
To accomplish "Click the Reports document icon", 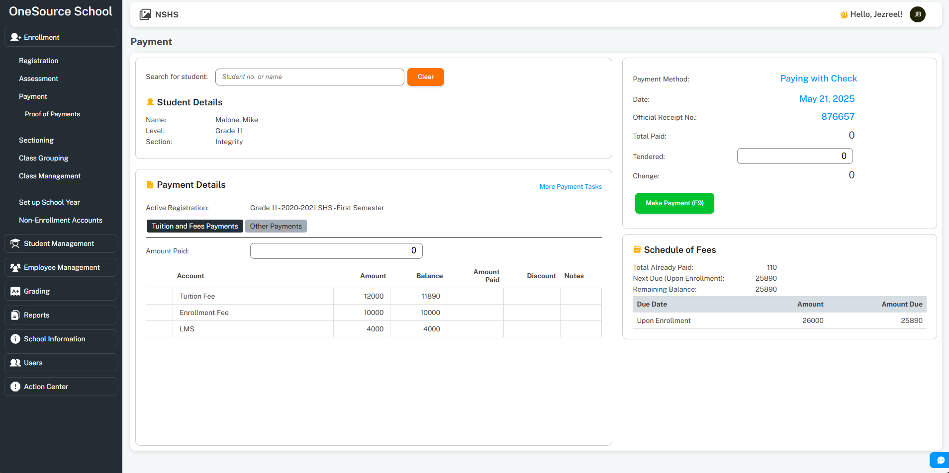I will 15,315.
